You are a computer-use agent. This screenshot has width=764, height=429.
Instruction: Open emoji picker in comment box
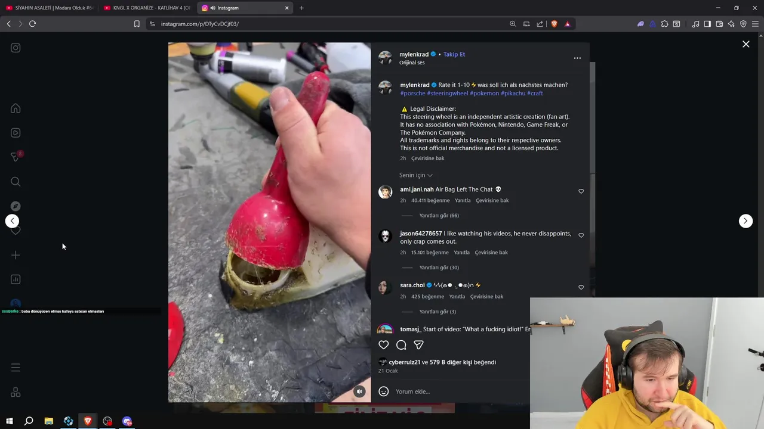(x=384, y=391)
